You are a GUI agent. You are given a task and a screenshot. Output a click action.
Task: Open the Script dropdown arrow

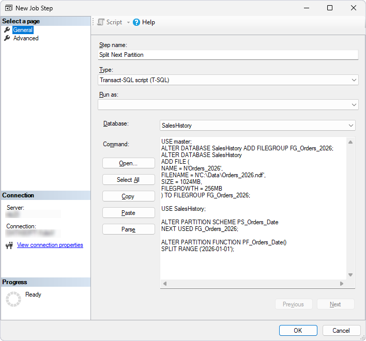click(x=128, y=22)
